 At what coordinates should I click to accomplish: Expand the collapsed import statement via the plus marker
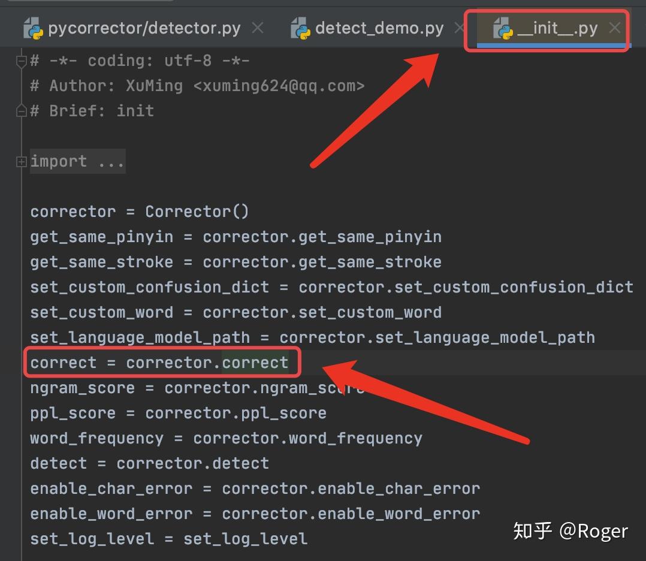click(x=21, y=161)
